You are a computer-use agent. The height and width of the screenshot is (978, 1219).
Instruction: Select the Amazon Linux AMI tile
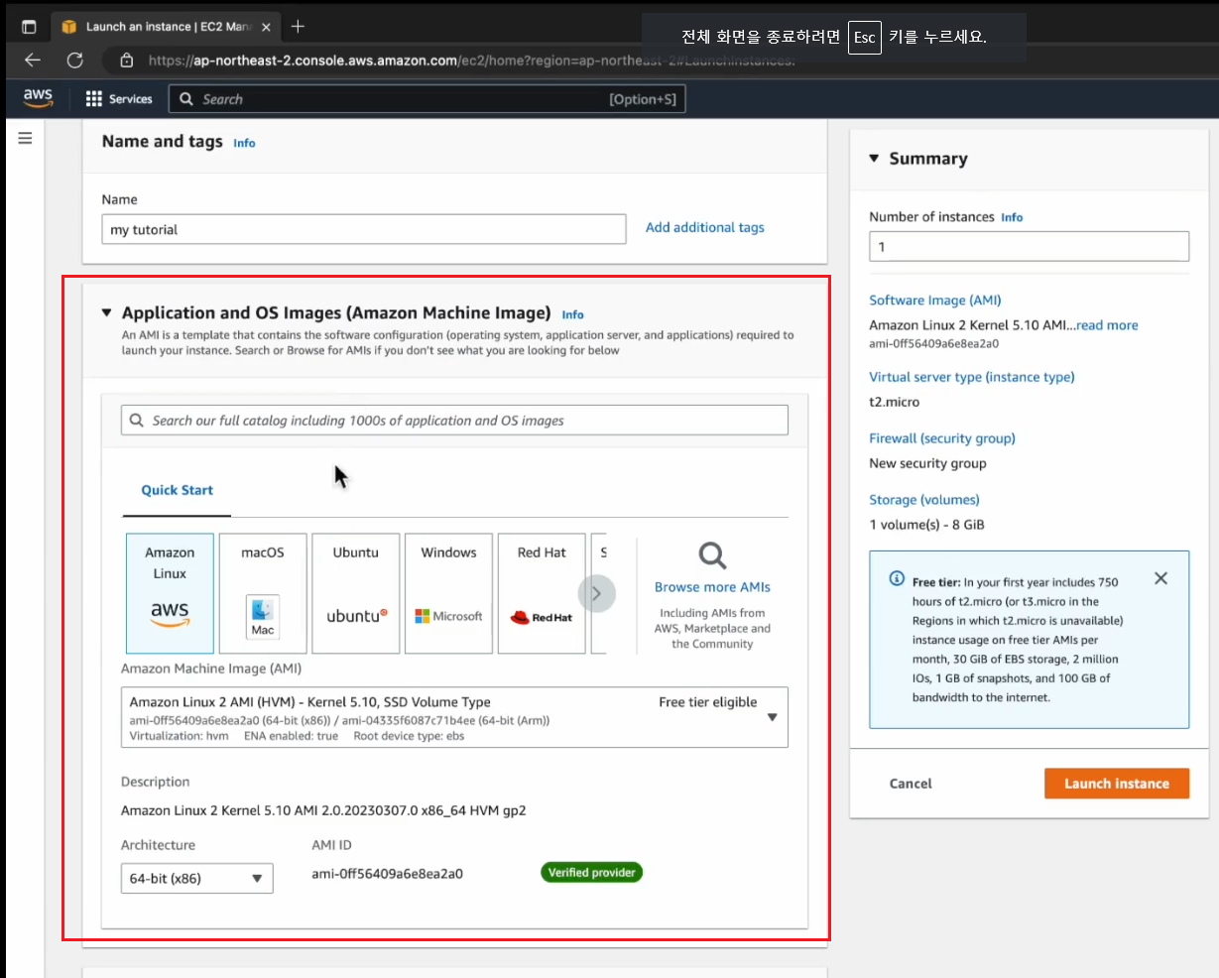pyautogui.click(x=170, y=593)
